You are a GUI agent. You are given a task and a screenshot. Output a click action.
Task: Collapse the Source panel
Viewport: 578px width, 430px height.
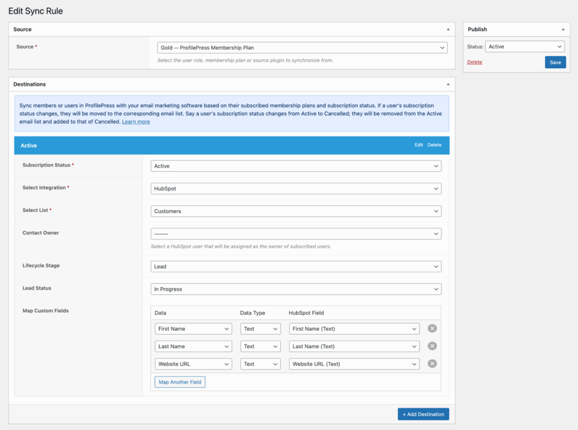[x=449, y=29]
